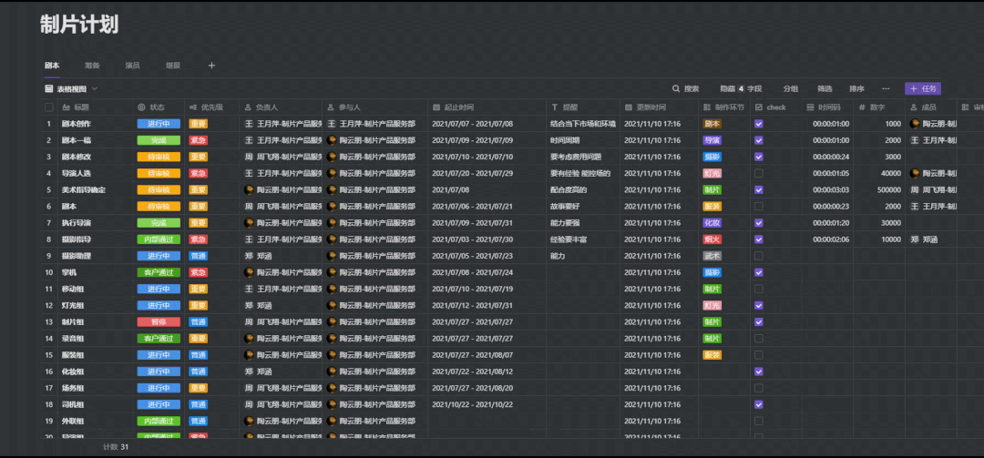Open the more options ellipsis menu
The image size is (984, 458).
click(885, 89)
